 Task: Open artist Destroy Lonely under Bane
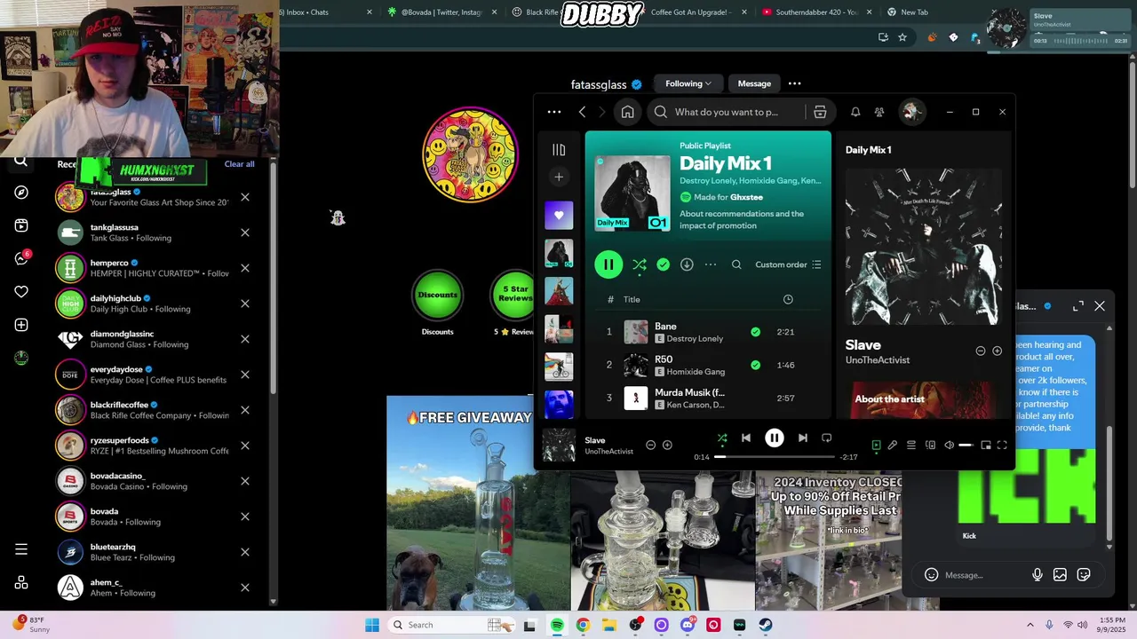pyautogui.click(x=695, y=339)
